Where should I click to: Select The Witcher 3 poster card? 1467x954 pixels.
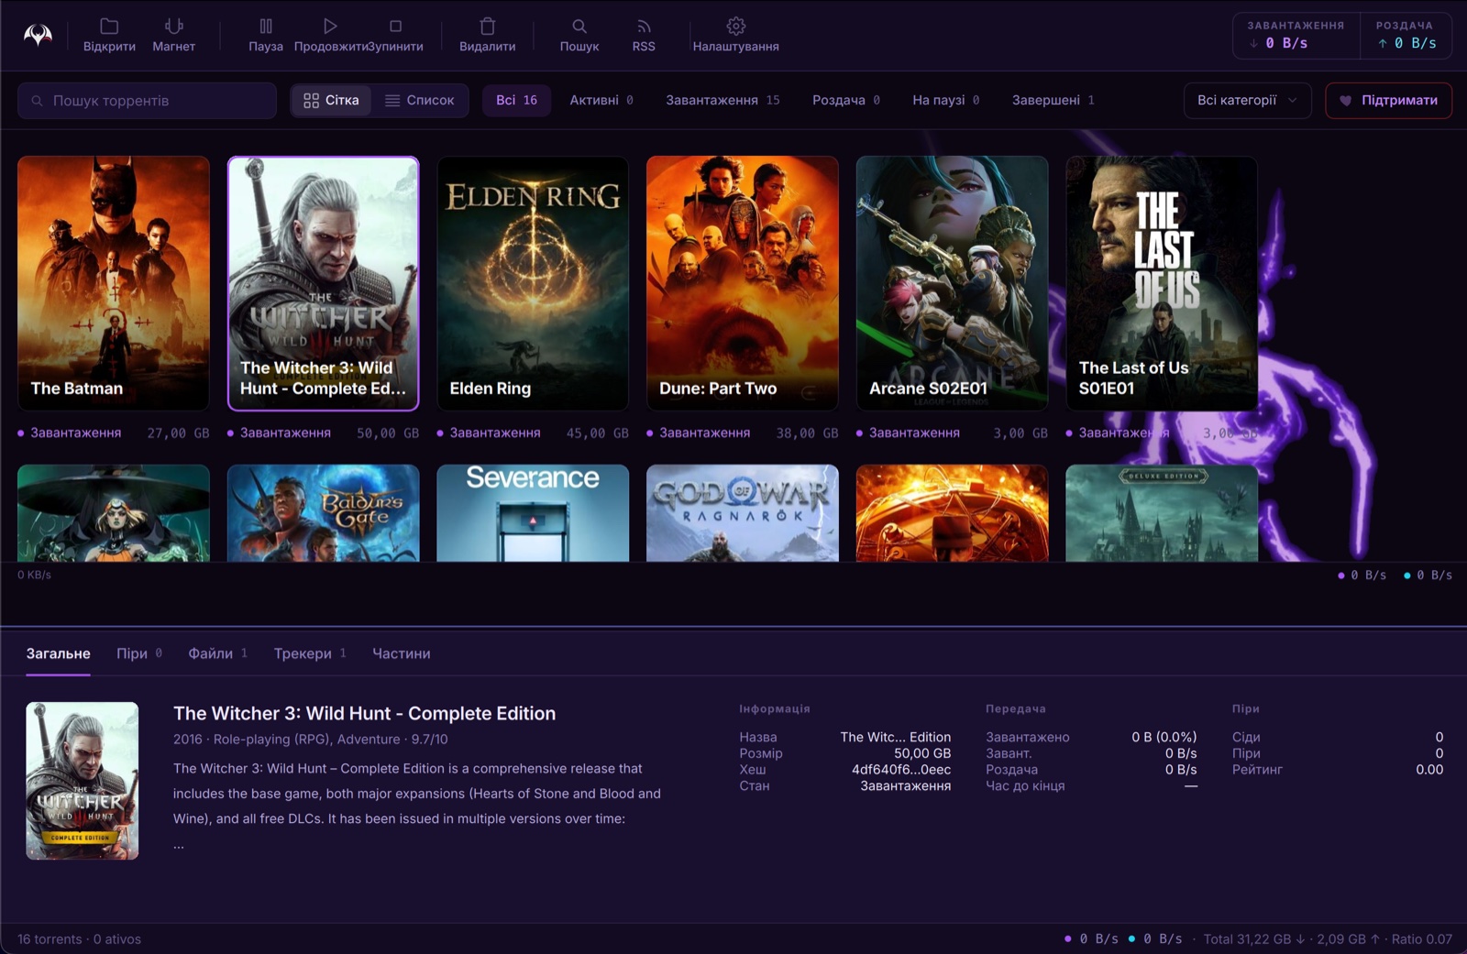click(x=323, y=283)
